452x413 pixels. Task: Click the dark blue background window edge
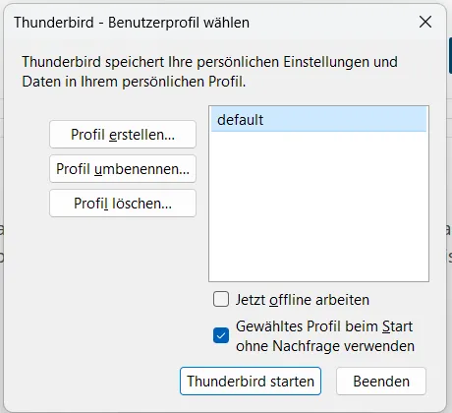pos(450,55)
